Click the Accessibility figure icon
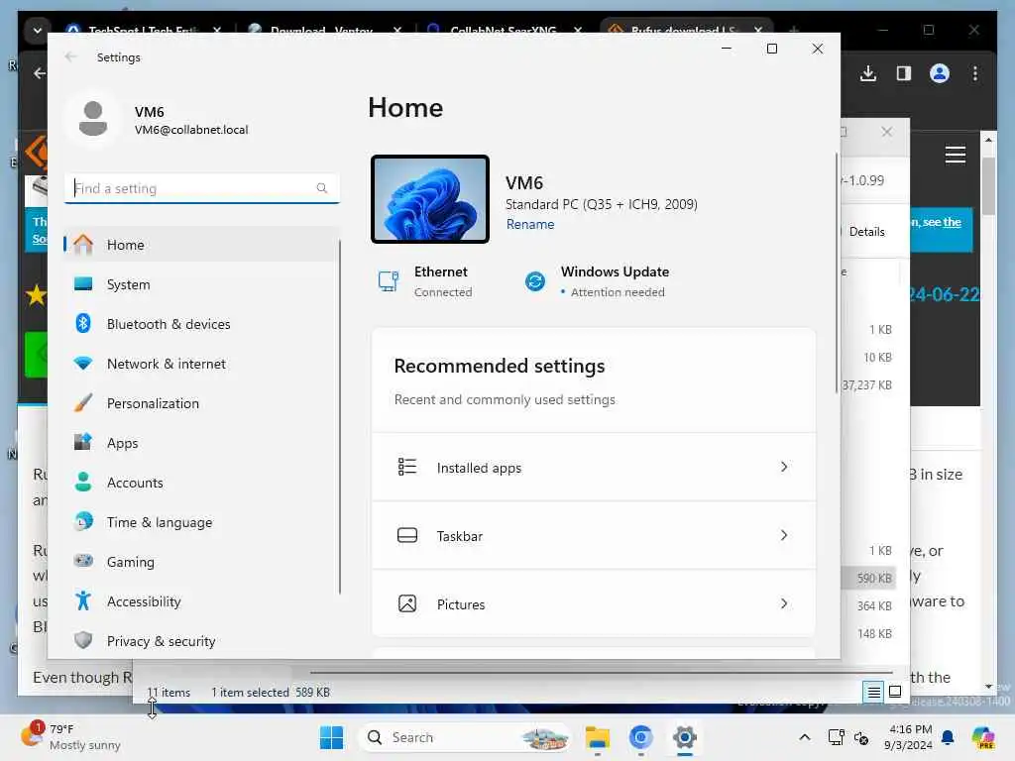 click(83, 600)
